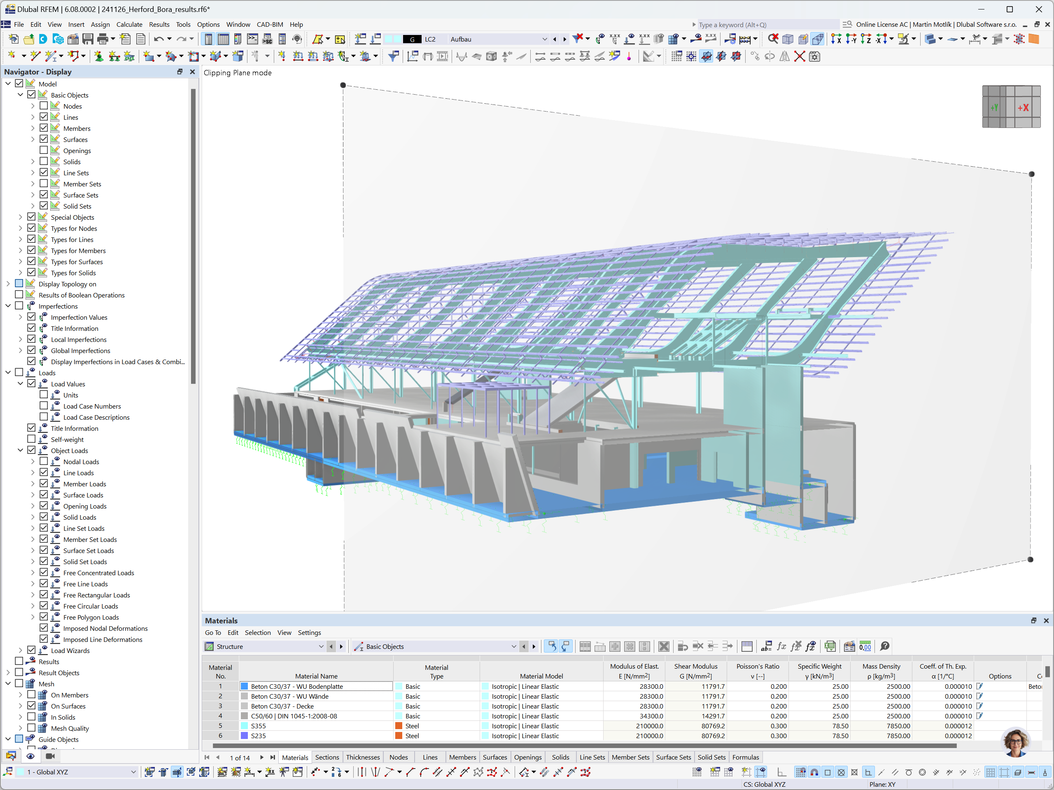This screenshot has height=790, width=1054.
Task: Click the Go To button in Materials panel
Action: [x=212, y=632]
